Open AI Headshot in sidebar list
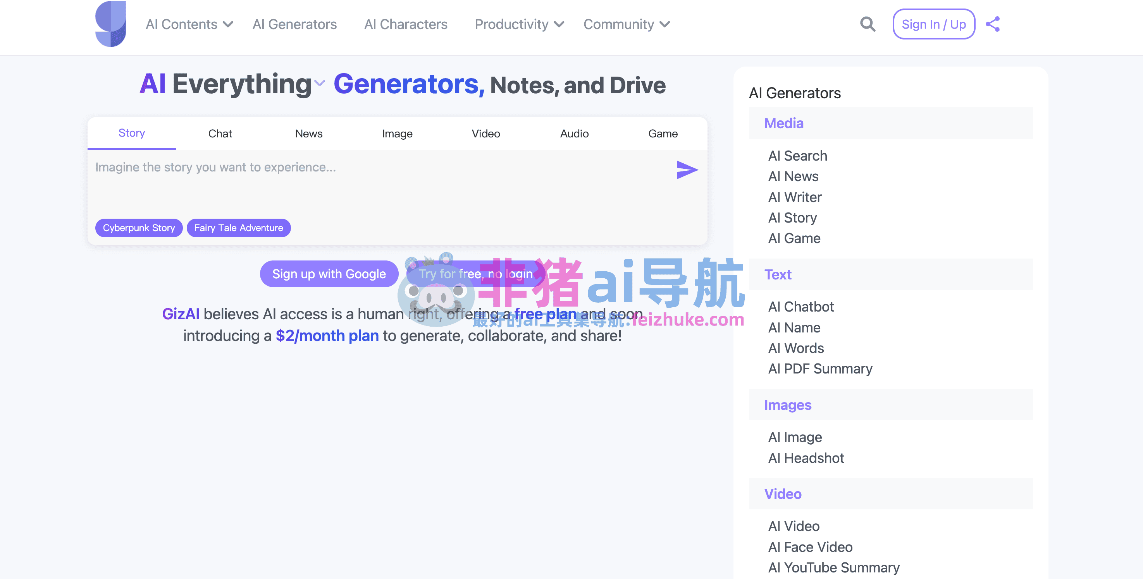The height and width of the screenshot is (579, 1143). tap(806, 457)
